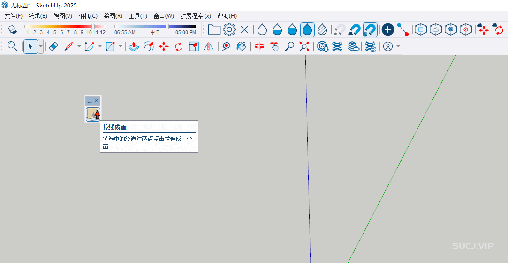Screen dimensions: 508x263
Task: Open the 3D Warehouse icon
Action: tap(323, 46)
